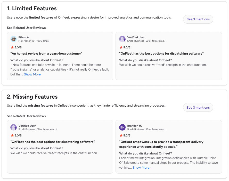Click the star icon in Branden H.'s review
This screenshot has height=181, width=229.
121,135
